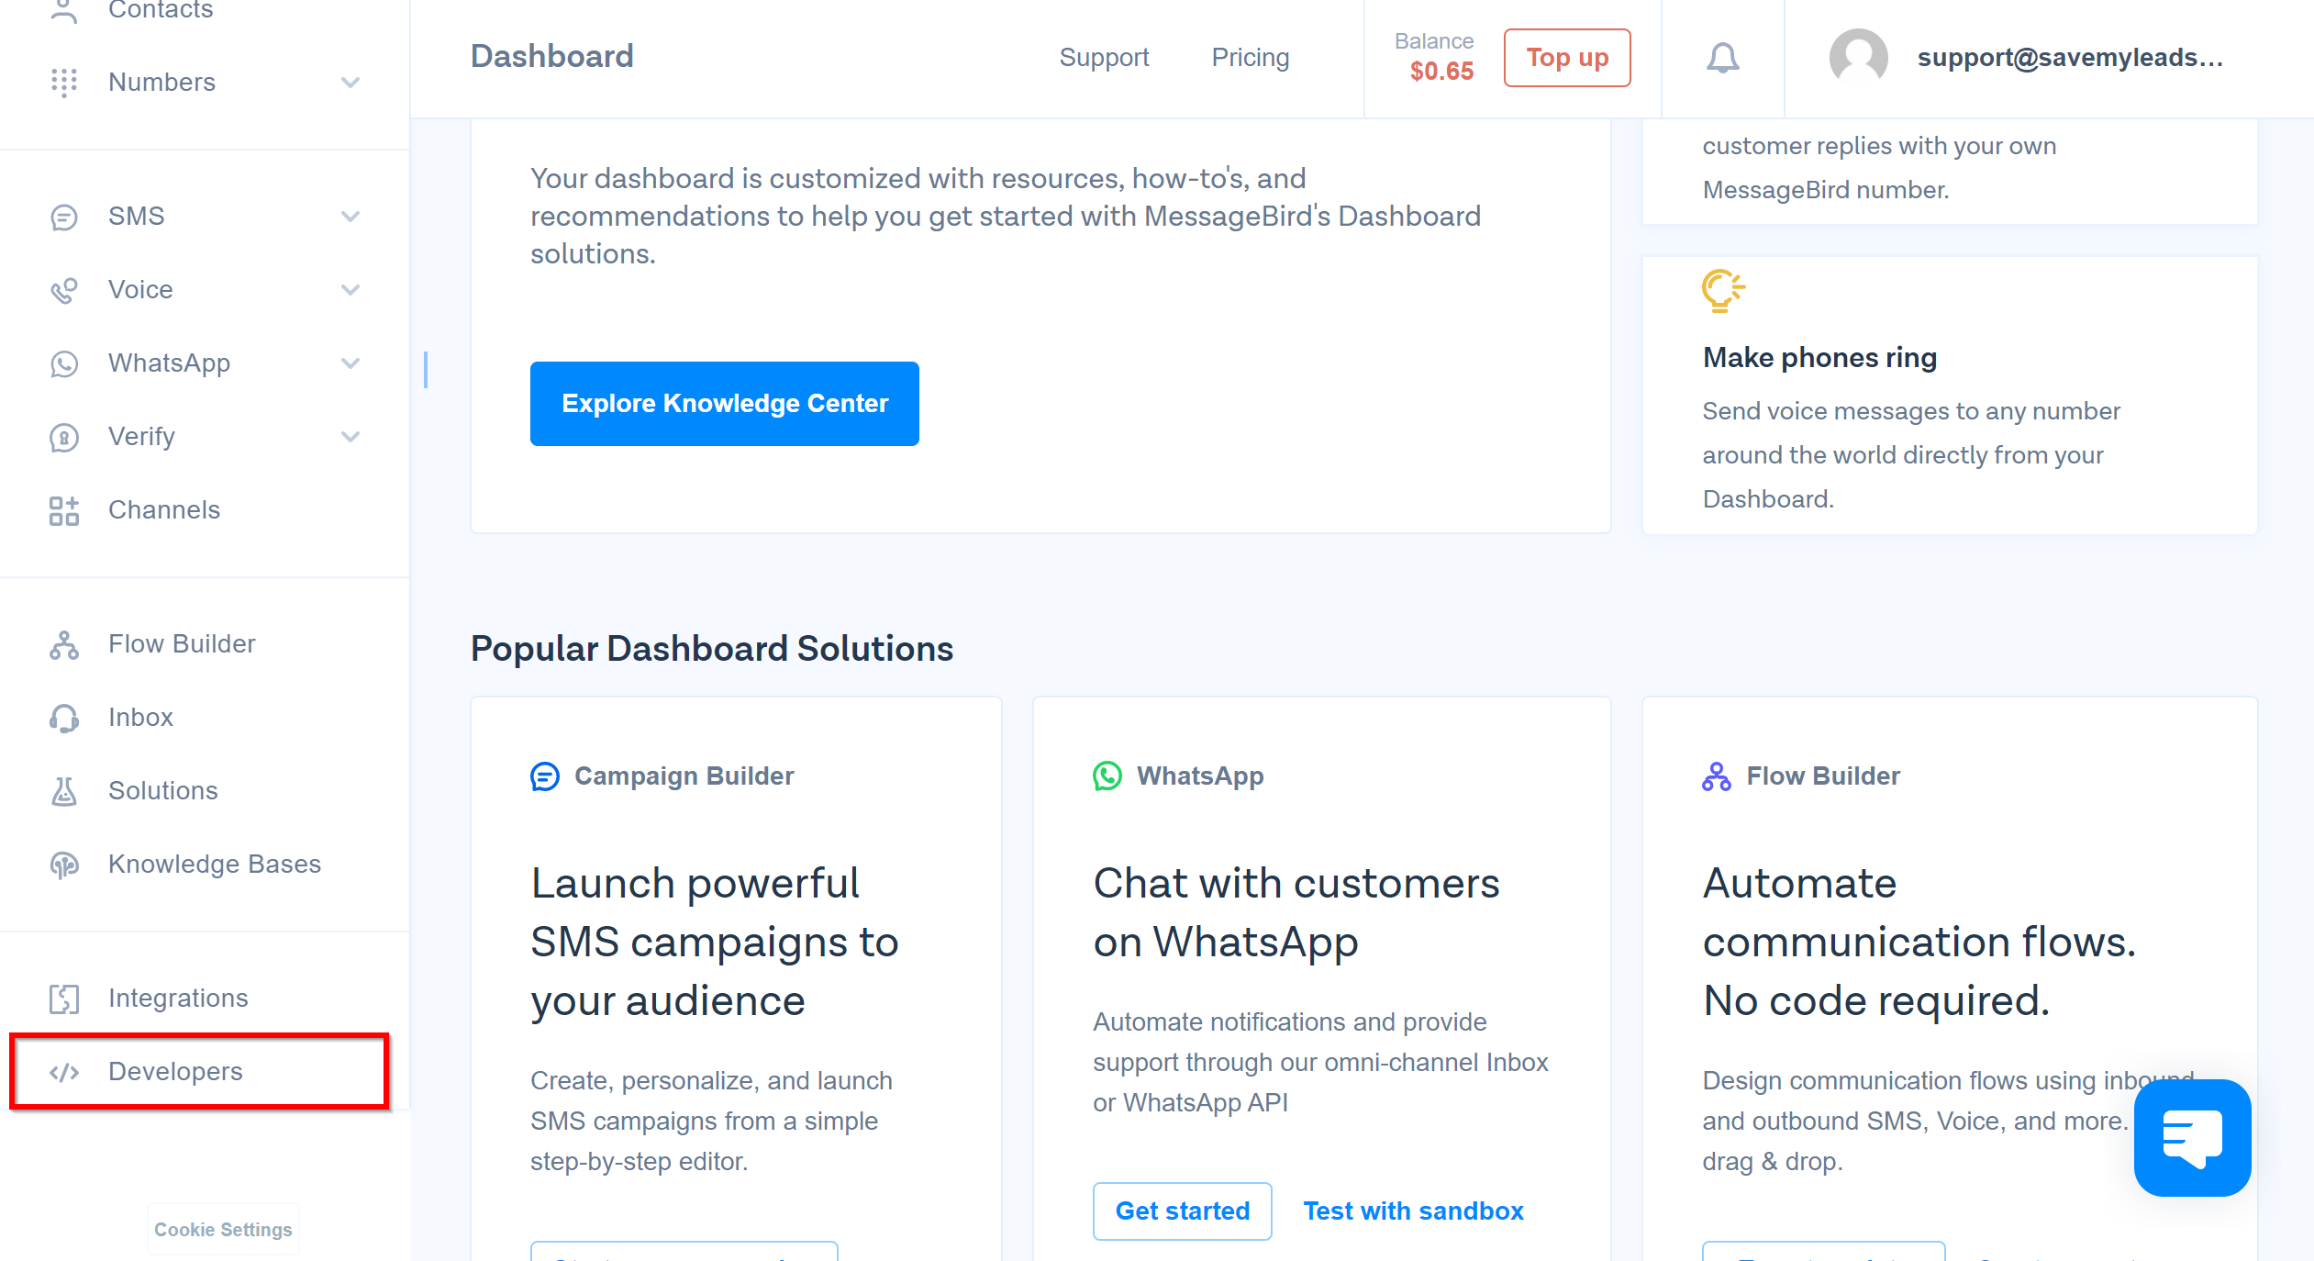Viewport: 2314px width, 1261px height.
Task: Click the Voice phone icon
Action: click(x=64, y=290)
